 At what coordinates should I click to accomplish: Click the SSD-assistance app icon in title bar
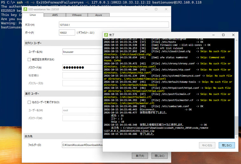(x=25, y=9)
